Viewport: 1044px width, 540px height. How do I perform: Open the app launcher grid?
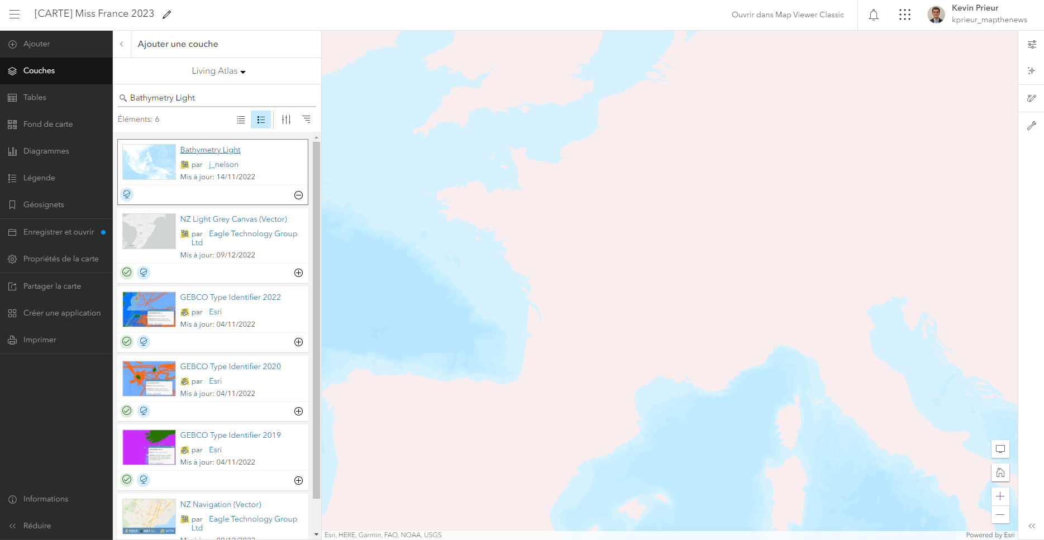(905, 15)
